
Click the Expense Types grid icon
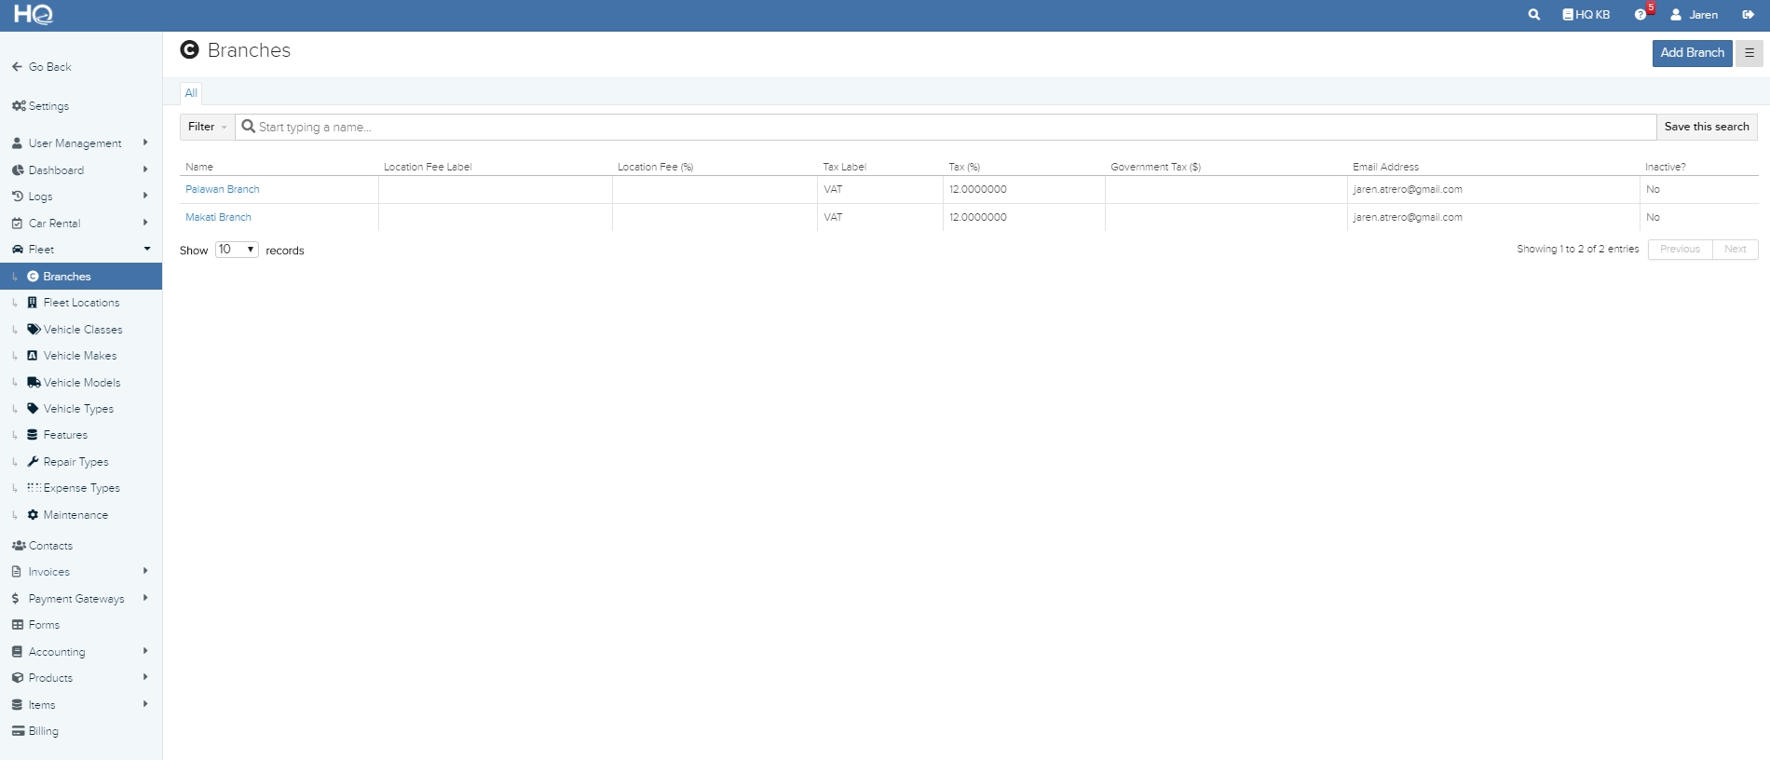click(34, 488)
